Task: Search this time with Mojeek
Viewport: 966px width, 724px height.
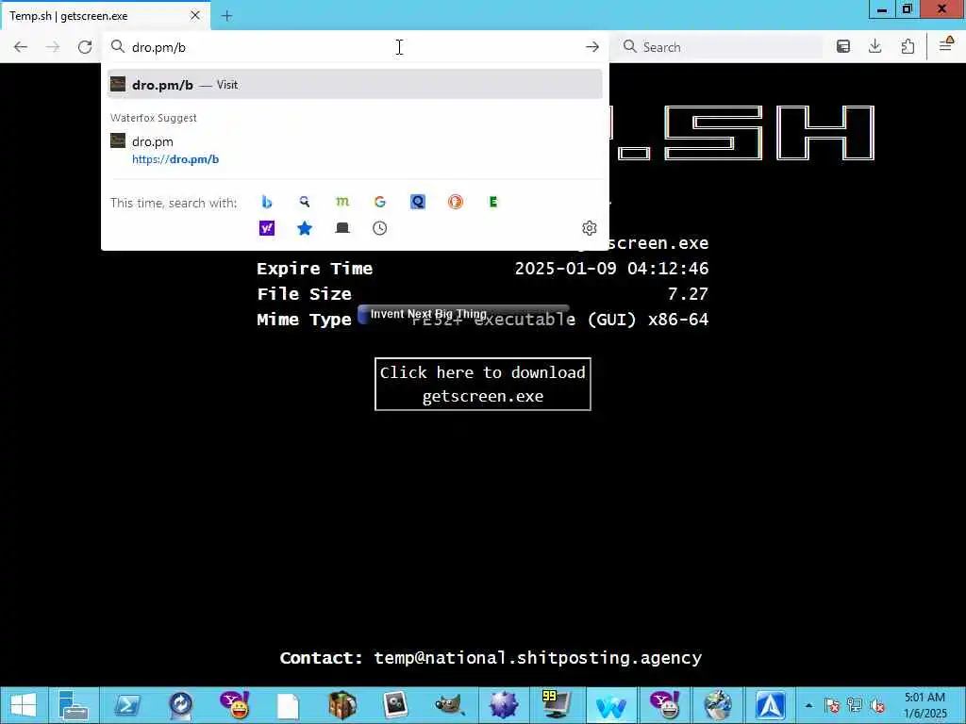Action: (342, 202)
